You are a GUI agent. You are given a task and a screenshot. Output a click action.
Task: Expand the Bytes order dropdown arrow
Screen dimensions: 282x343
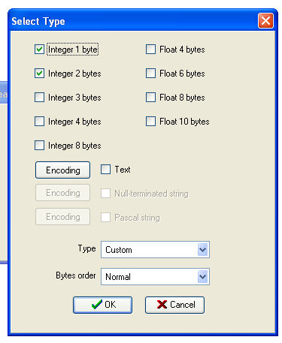[x=202, y=276]
